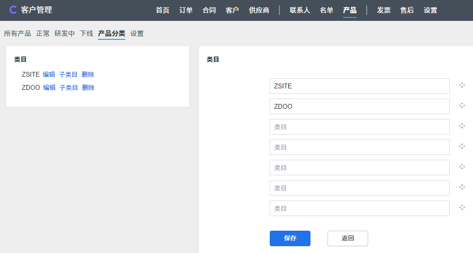Click the 返回 button
The height and width of the screenshot is (253, 473).
[x=348, y=238]
